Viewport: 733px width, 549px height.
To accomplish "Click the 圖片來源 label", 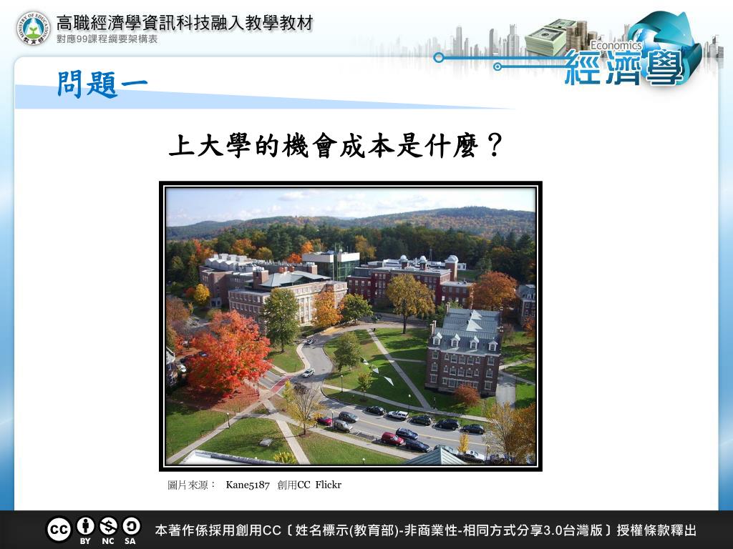I will click(191, 485).
